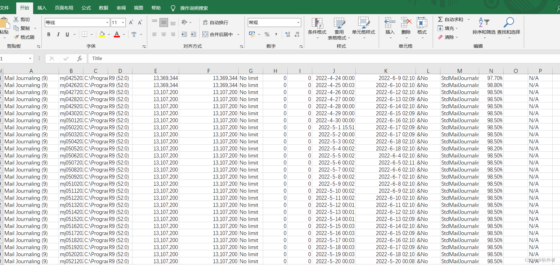Increase decimal places

click(288, 34)
